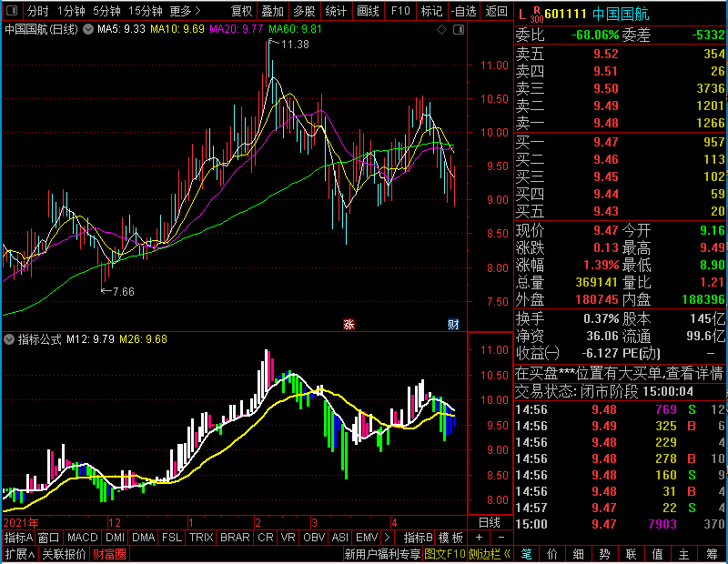Open the 财富圈 tab
The image size is (728, 564).
point(109,554)
